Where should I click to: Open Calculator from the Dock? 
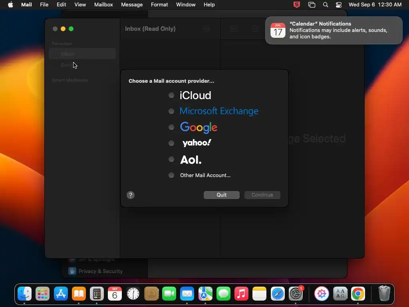(x=97, y=293)
